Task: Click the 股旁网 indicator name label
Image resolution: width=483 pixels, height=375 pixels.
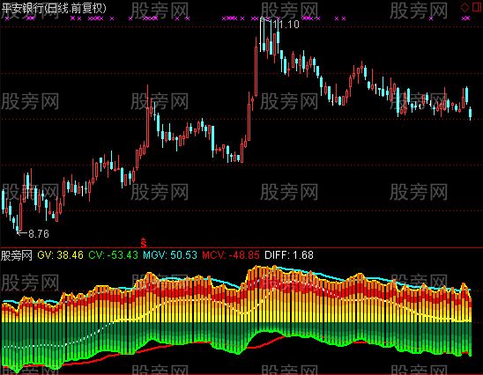Action: pos(17,255)
